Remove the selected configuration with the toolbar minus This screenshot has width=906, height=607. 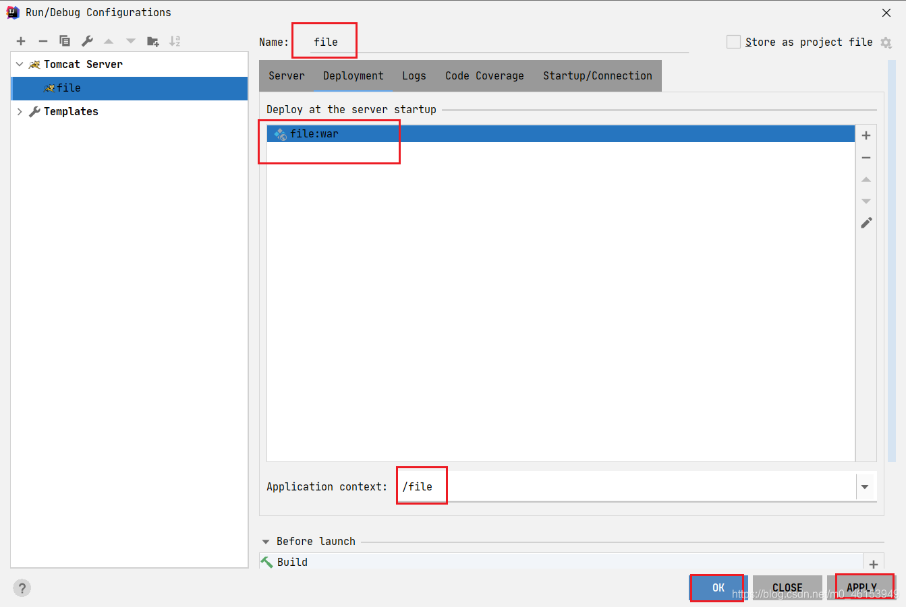43,41
